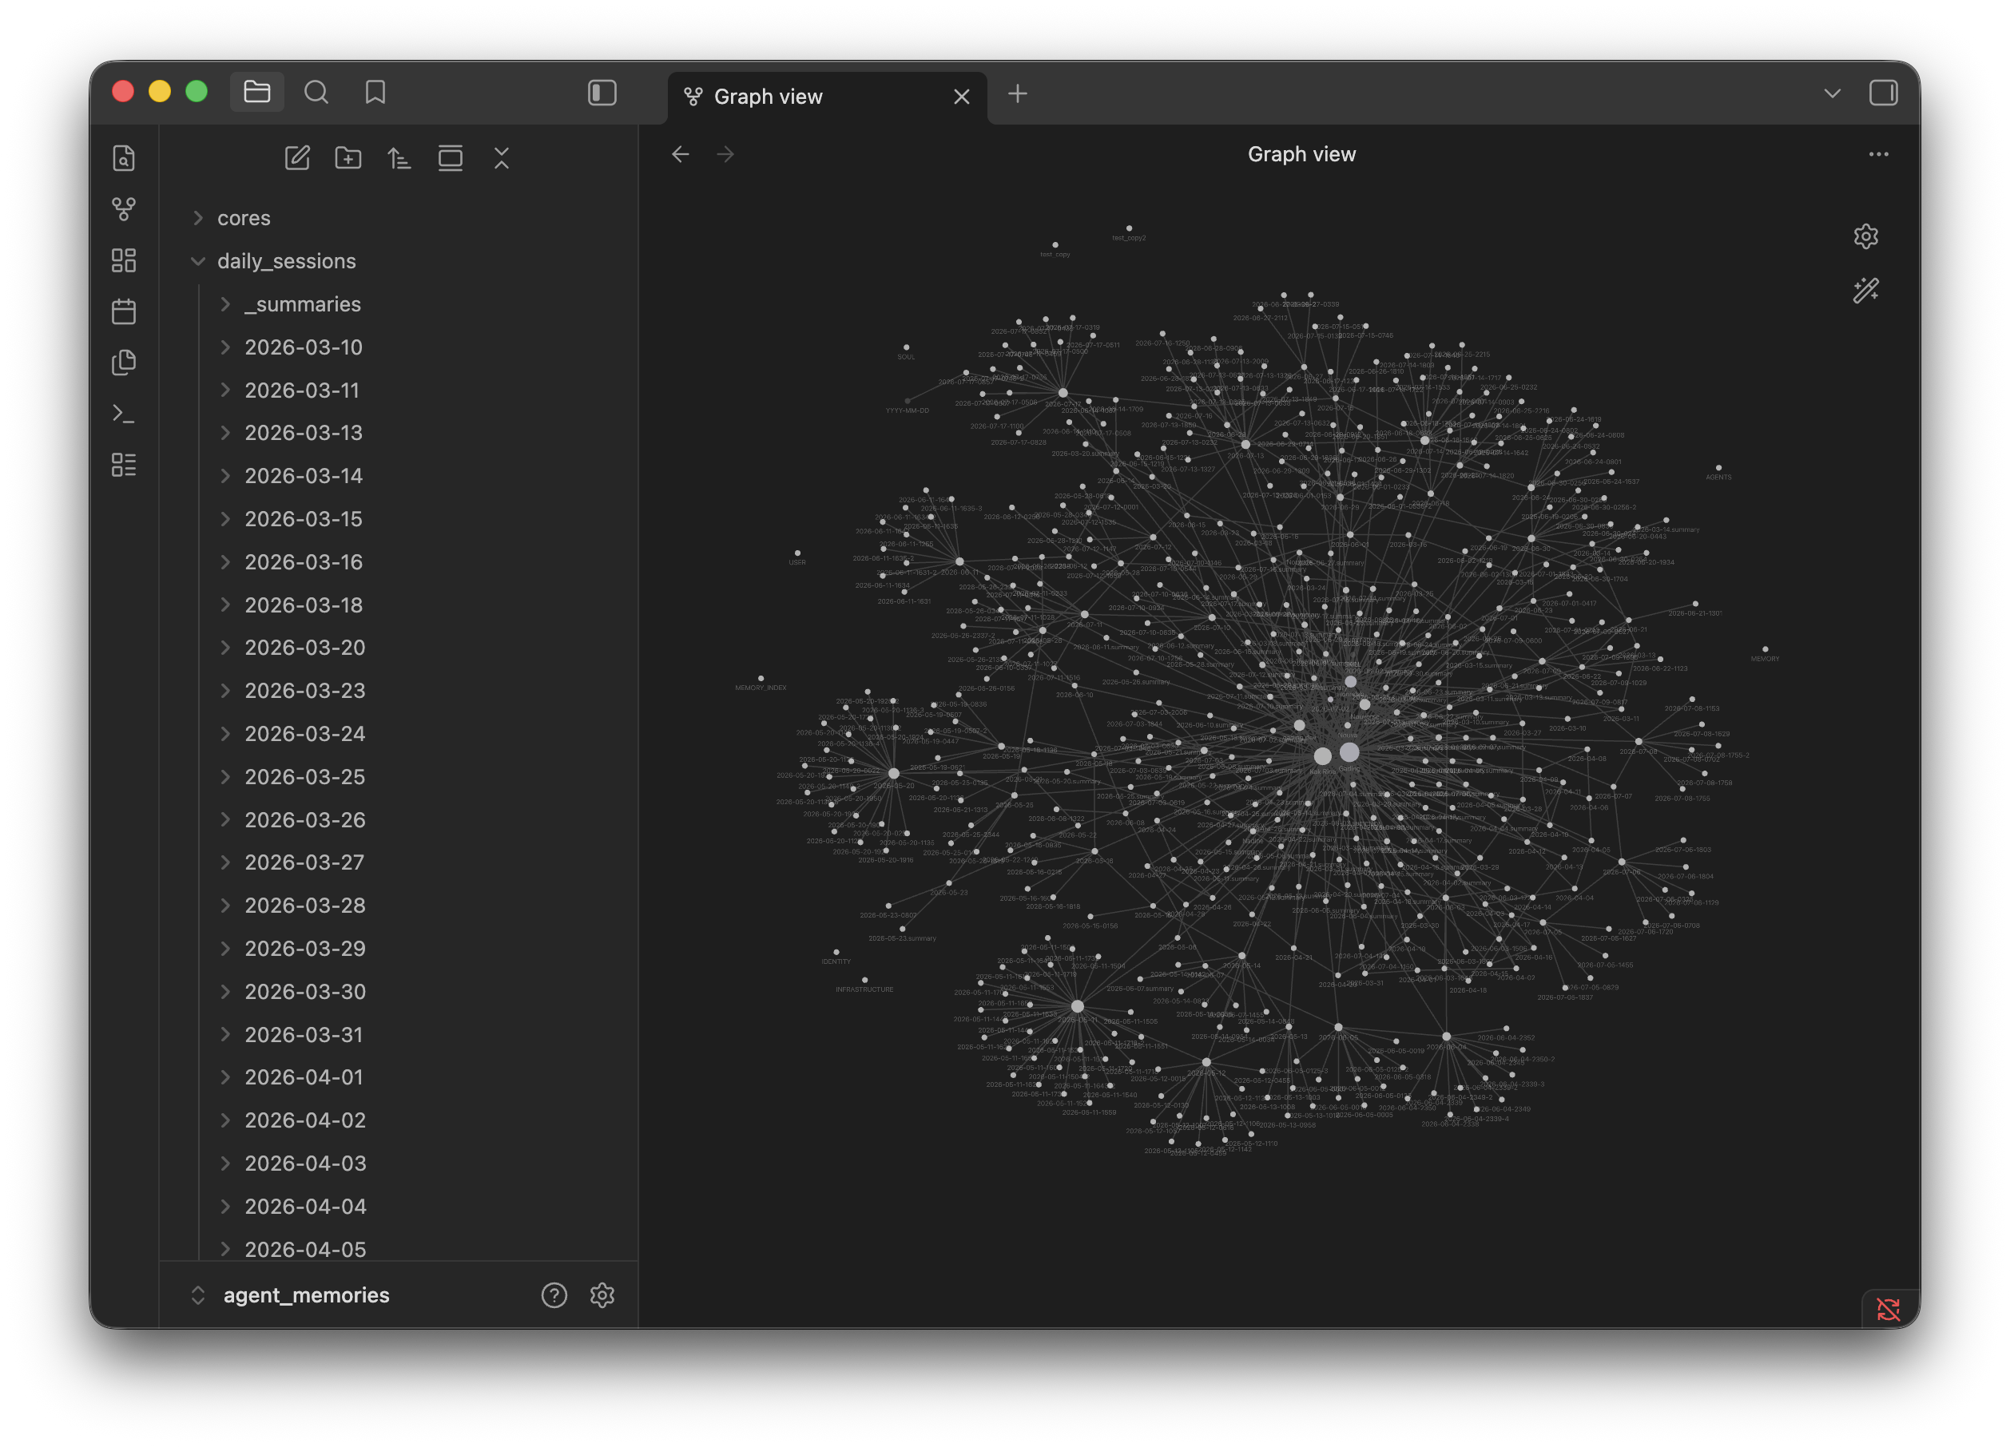Create new canvas from ribbon
Image resolution: width=2010 pixels, height=1447 pixels.
point(124,260)
